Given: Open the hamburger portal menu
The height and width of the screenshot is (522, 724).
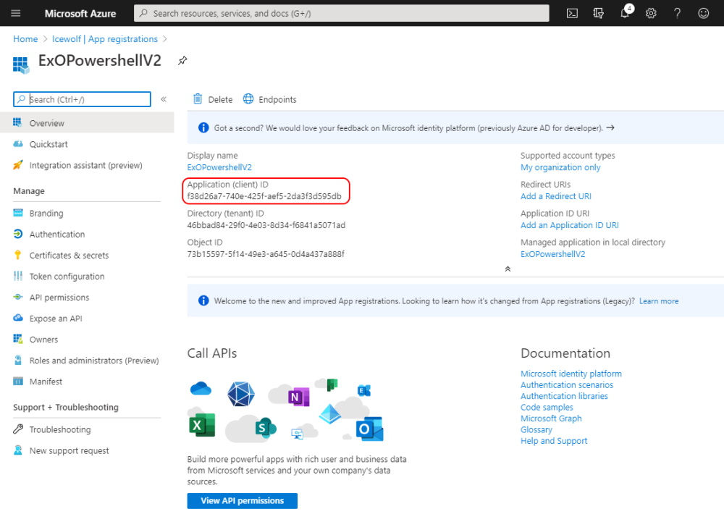Looking at the screenshot, I should pyautogui.click(x=16, y=13).
